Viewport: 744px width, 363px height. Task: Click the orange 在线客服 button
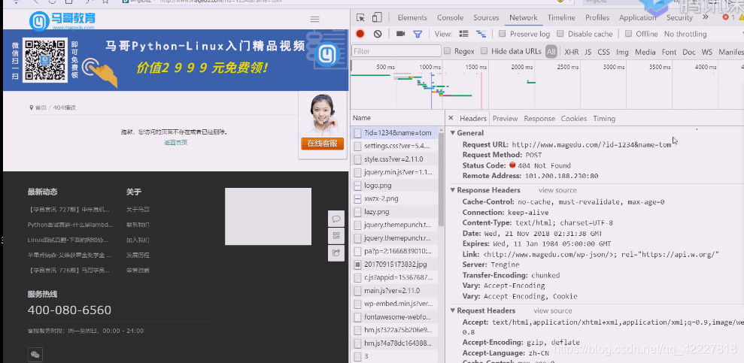[322, 144]
